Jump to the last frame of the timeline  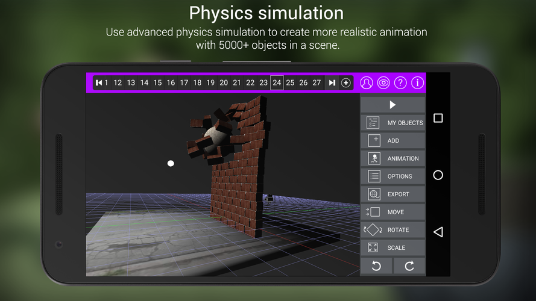332,82
